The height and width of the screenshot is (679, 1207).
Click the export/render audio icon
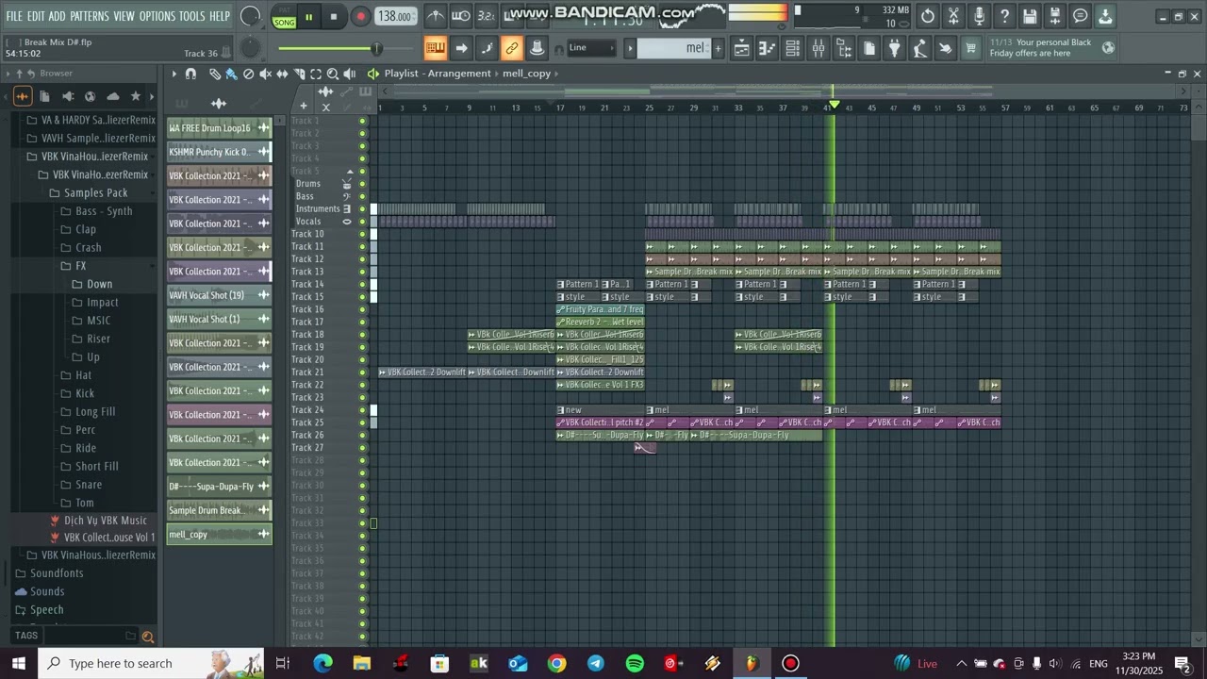click(x=1055, y=16)
